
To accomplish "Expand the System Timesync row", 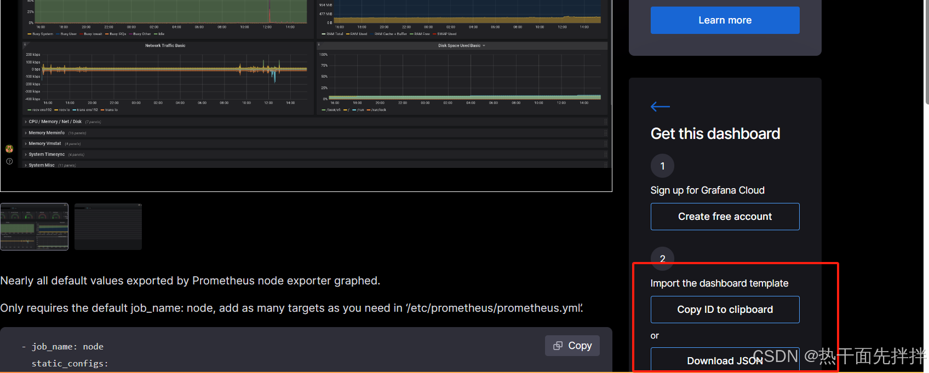I will tap(26, 155).
